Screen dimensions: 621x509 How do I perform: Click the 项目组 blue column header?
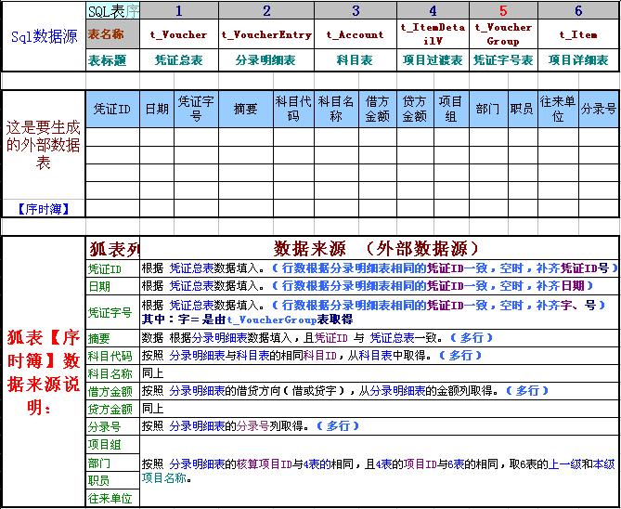(451, 109)
